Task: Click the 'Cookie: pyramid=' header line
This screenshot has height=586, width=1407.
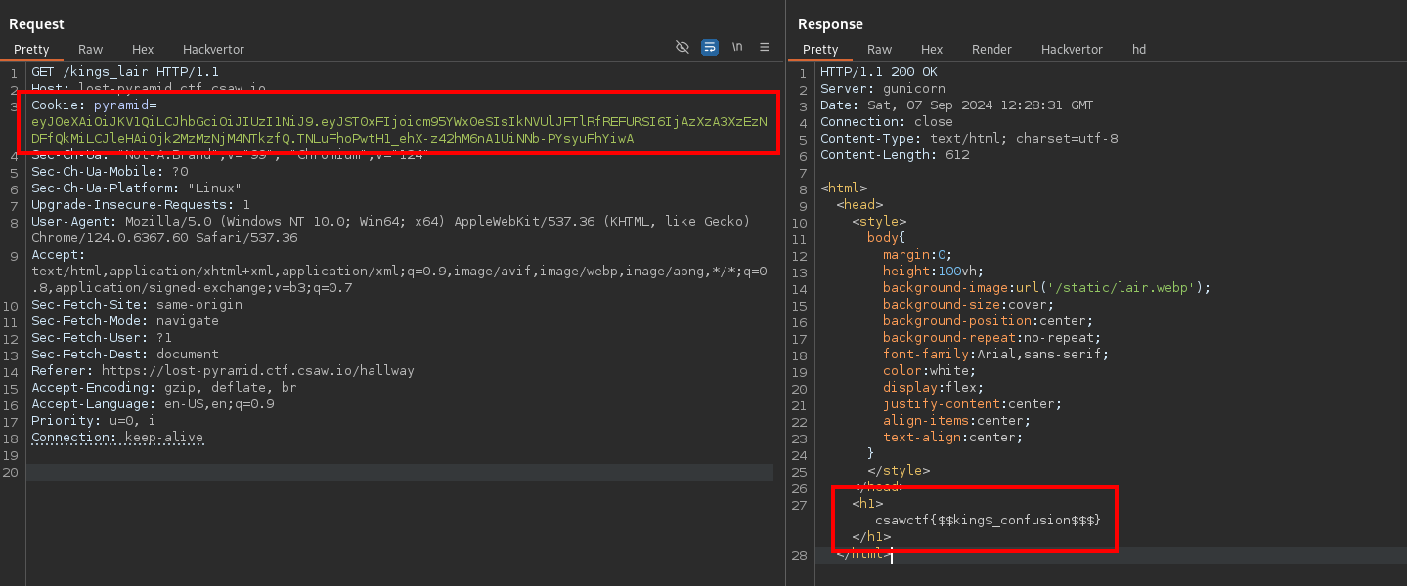Action: click(94, 105)
